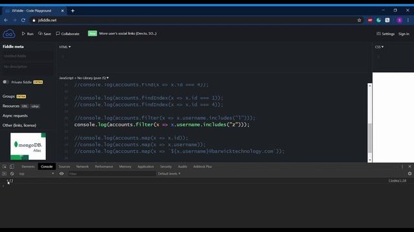This screenshot has width=414, height=232.
Task: Switch to the Elements tab
Action: pos(28,166)
